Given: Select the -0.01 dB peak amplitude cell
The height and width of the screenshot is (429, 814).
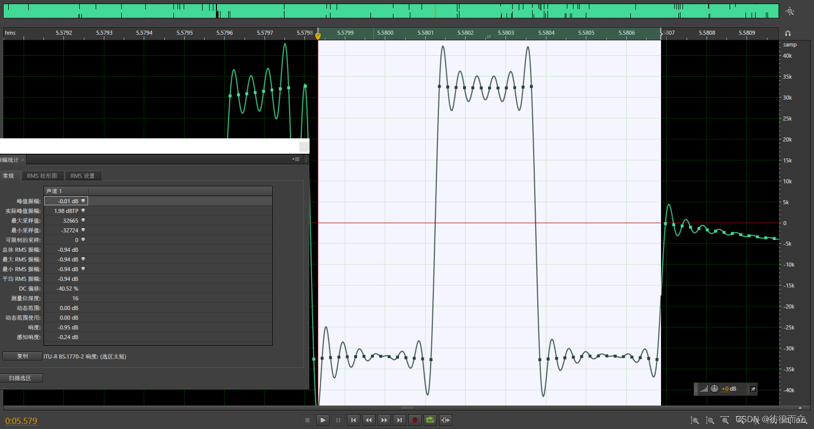Looking at the screenshot, I should [66, 201].
